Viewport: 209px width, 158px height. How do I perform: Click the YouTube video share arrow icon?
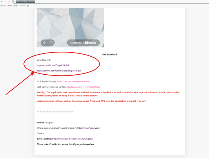point(44,43)
